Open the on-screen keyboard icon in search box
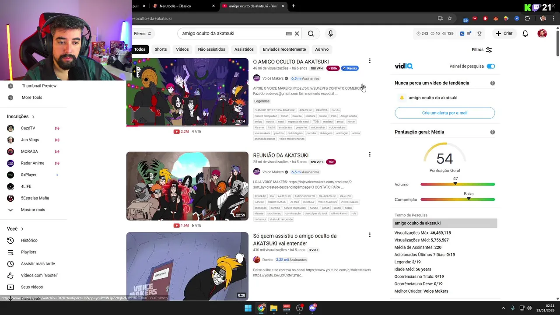Screen dimensions: 560x315 [x=289, y=34]
